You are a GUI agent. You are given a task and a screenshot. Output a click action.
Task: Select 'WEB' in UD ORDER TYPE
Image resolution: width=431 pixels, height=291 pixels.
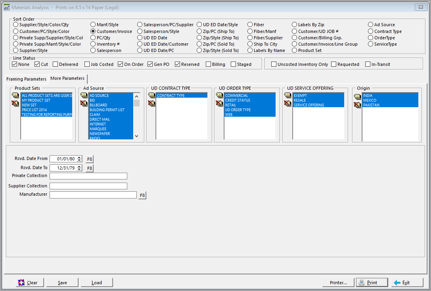(250, 114)
